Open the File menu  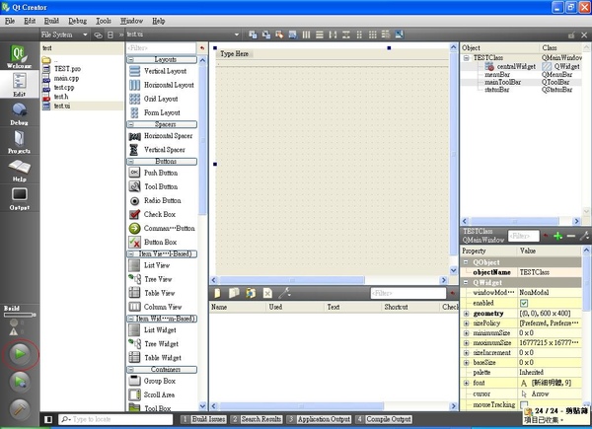tap(10, 21)
